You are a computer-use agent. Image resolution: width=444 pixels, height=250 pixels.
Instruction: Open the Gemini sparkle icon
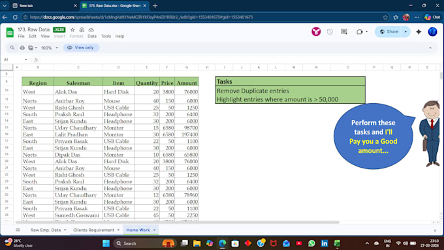click(x=419, y=32)
